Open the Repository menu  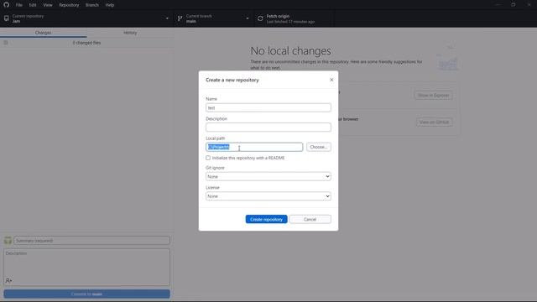[x=69, y=5]
